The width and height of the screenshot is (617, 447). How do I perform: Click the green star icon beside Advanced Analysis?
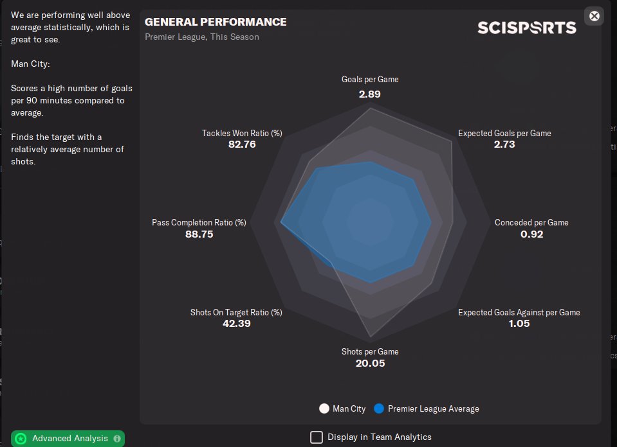coord(21,439)
